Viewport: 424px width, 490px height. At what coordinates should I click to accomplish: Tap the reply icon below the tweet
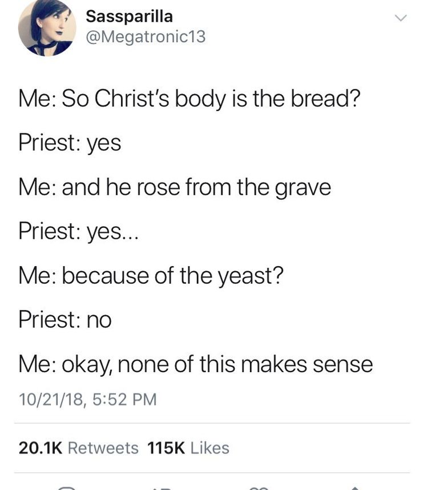click(67, 488)
